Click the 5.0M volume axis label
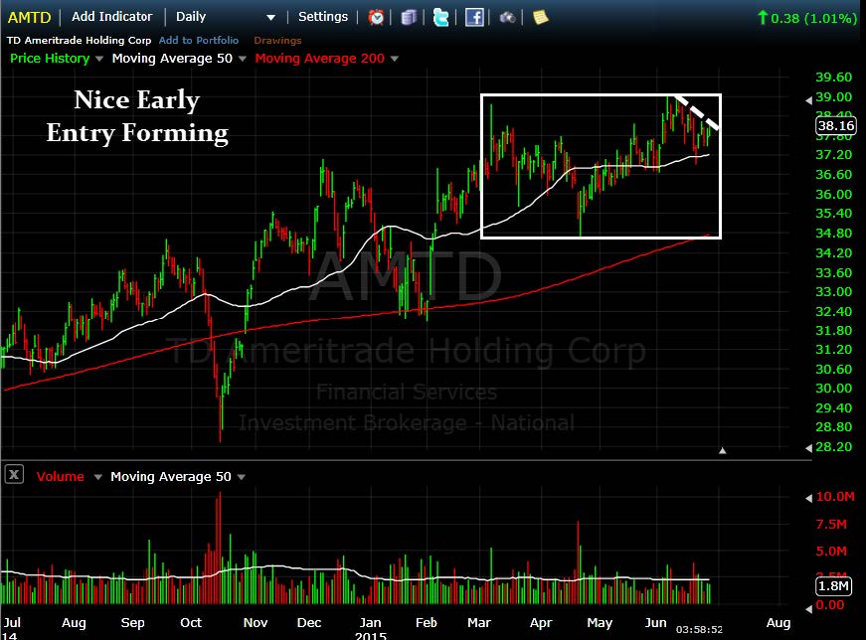Image resolution: width=866 pixels, height=640 pixels. [831, 552]
